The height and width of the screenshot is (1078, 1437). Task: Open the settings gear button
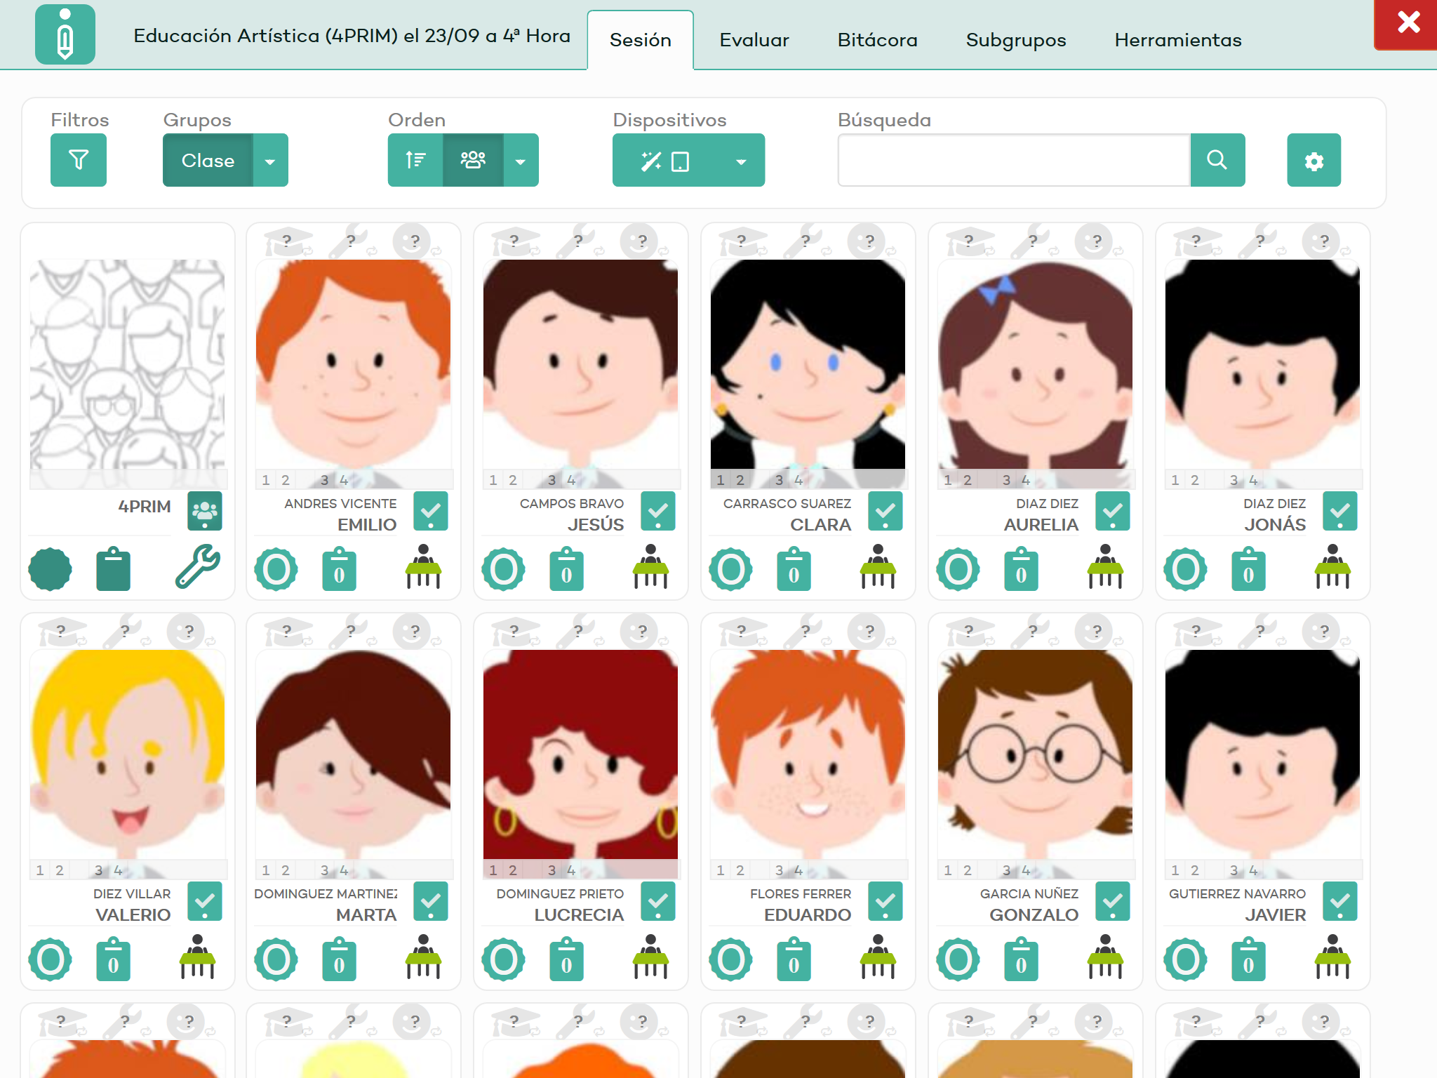[x=1314, y=160]
